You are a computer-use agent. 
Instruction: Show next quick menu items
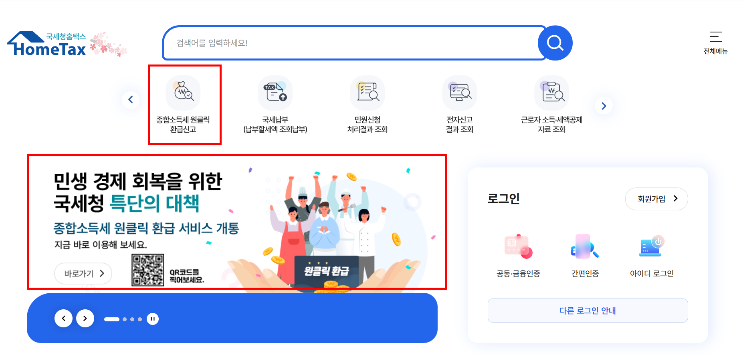(604, 106)
